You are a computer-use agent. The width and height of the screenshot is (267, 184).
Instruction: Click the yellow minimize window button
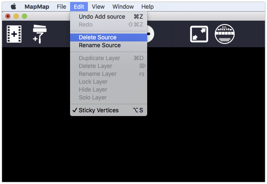pyautogui.click(x=16, y=16)
